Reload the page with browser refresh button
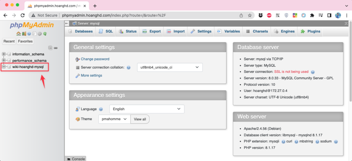 click(x=22, y=15)
